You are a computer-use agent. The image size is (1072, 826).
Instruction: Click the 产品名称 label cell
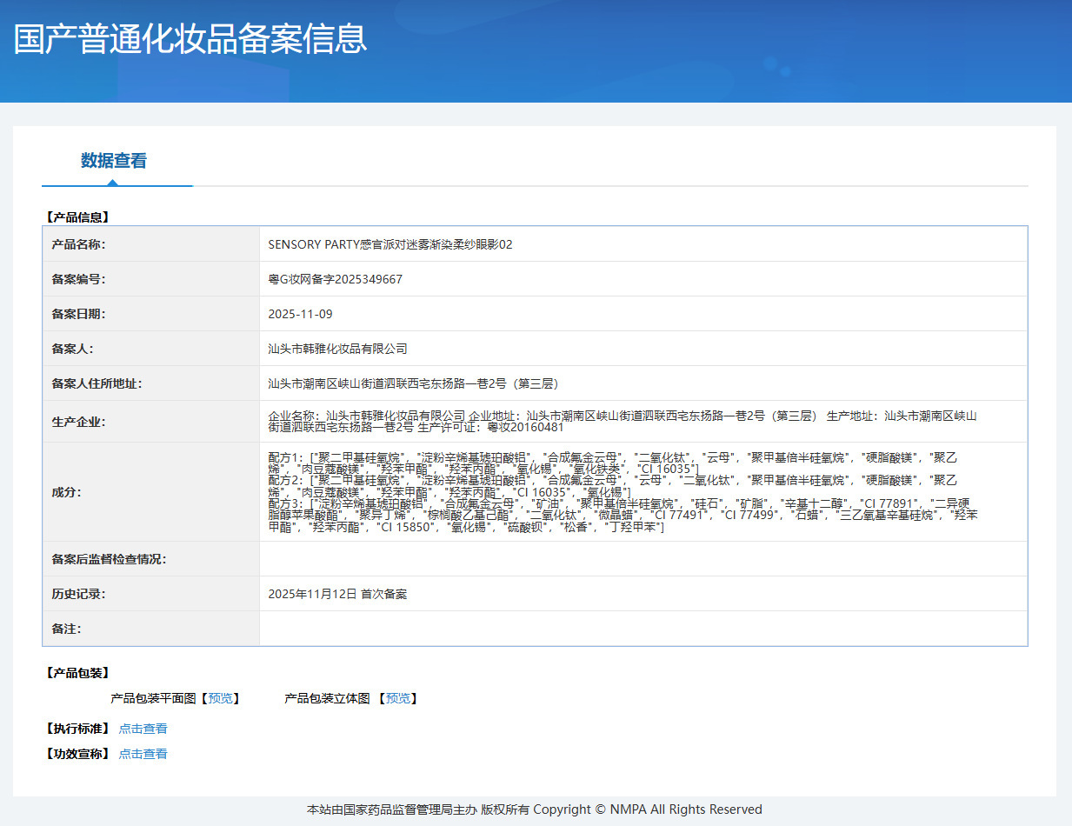pos(151,244)
